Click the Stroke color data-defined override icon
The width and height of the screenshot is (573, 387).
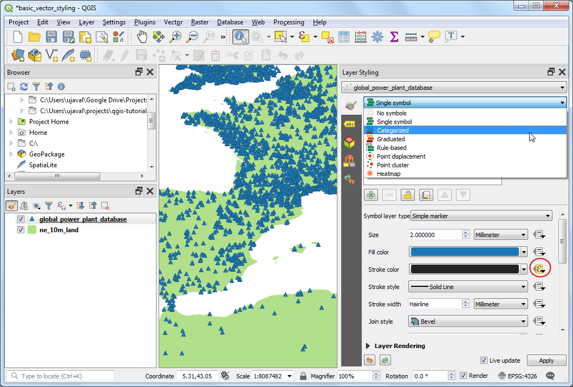point(539,269)
